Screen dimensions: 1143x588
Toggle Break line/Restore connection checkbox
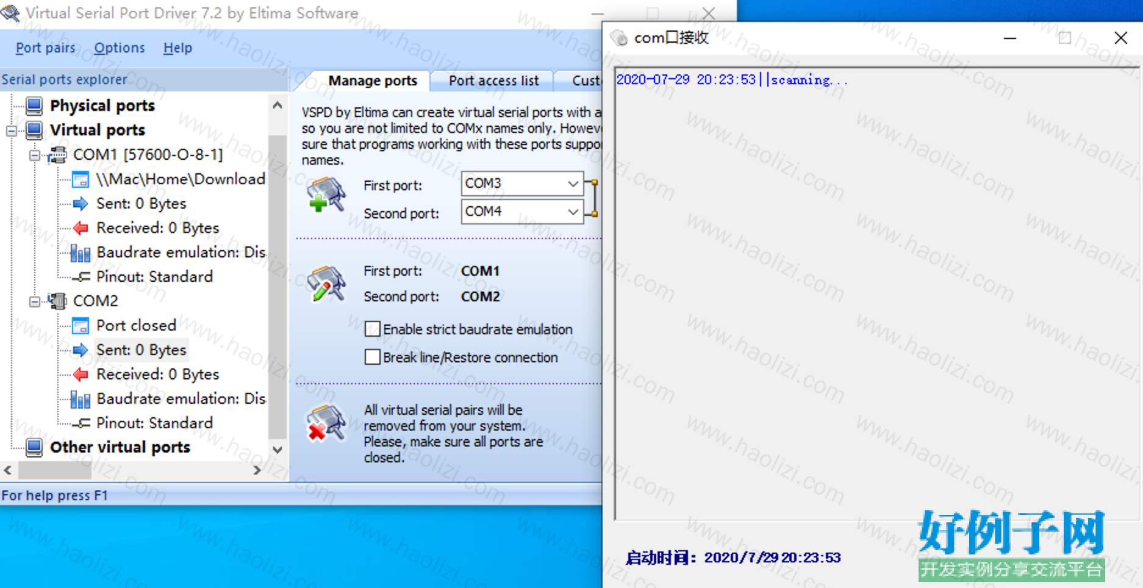tap(372, 357)
